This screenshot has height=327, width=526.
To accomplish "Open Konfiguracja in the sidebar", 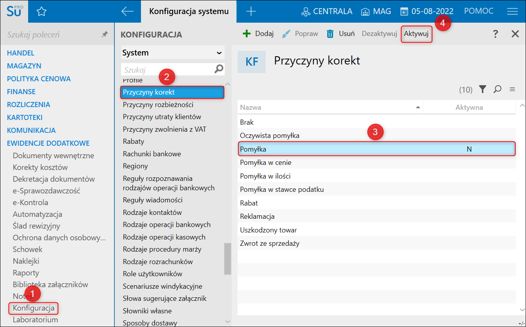I will [34, 308].
